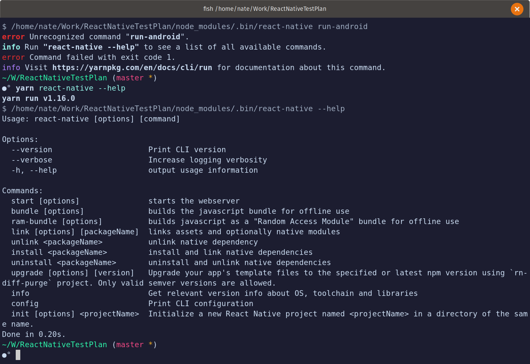Click the first command line ending in 'run-android'
The height and width of the screenshot is (364, 530).
click(x=185, y=27)
